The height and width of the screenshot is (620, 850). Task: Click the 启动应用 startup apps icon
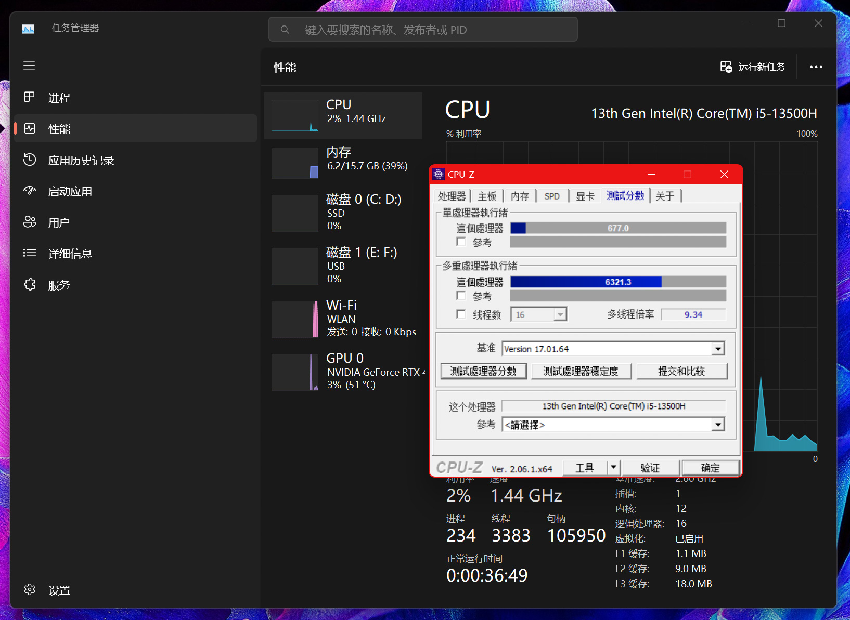coord(30,191)
